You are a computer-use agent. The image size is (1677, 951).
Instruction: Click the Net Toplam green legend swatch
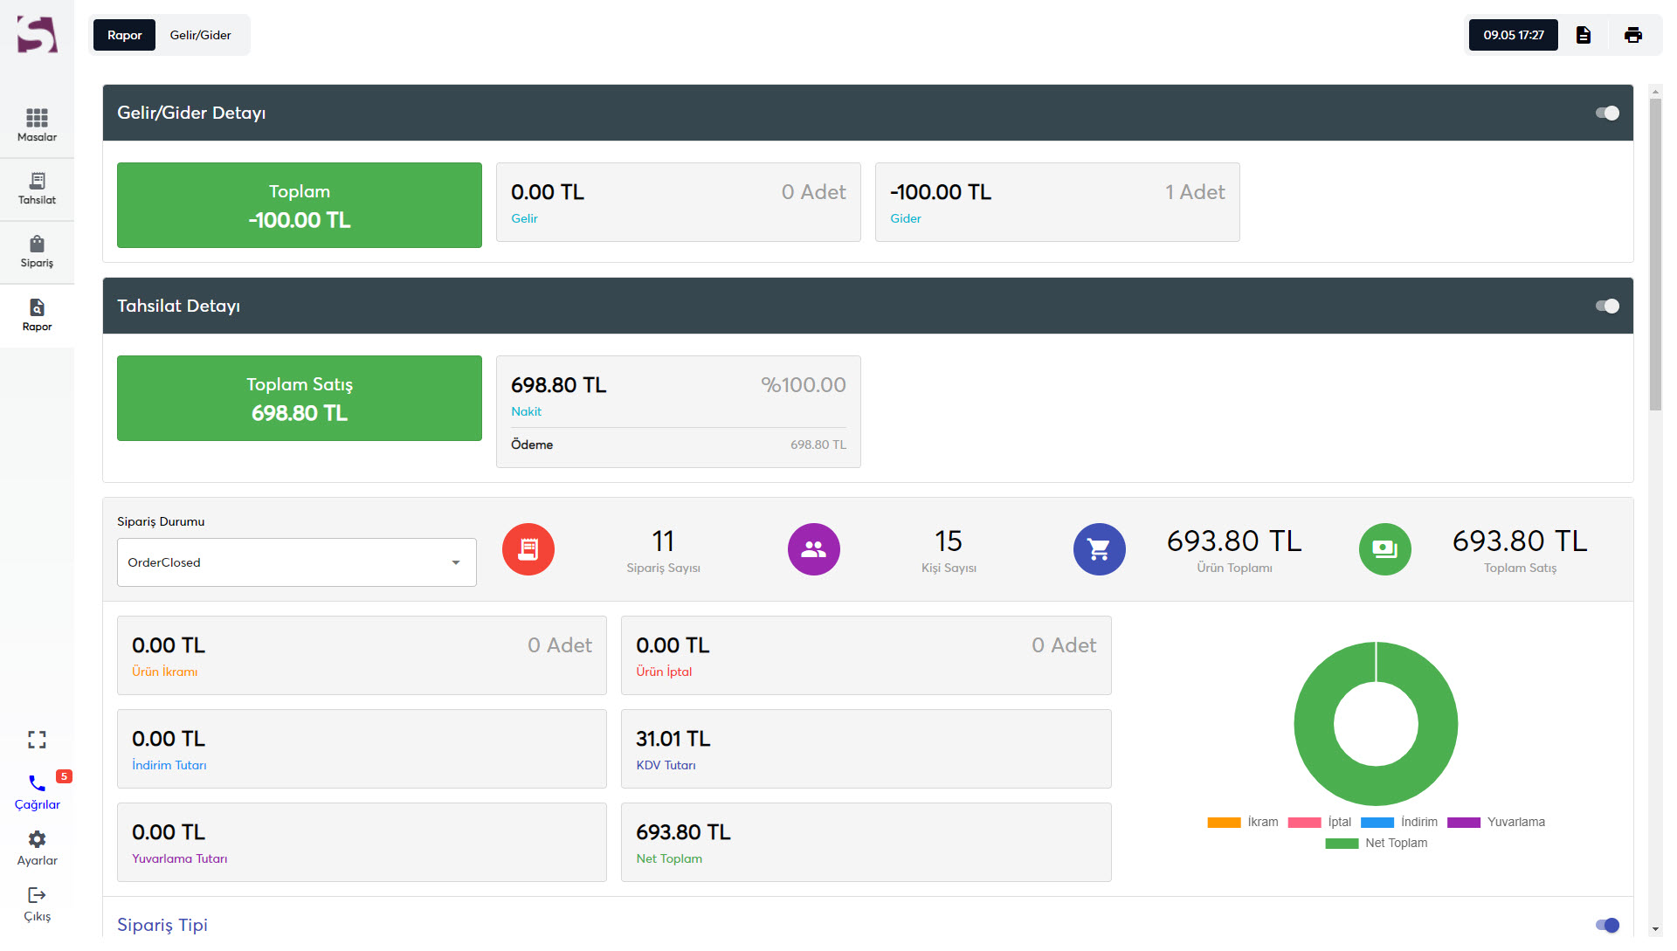tap(1341, 844)
